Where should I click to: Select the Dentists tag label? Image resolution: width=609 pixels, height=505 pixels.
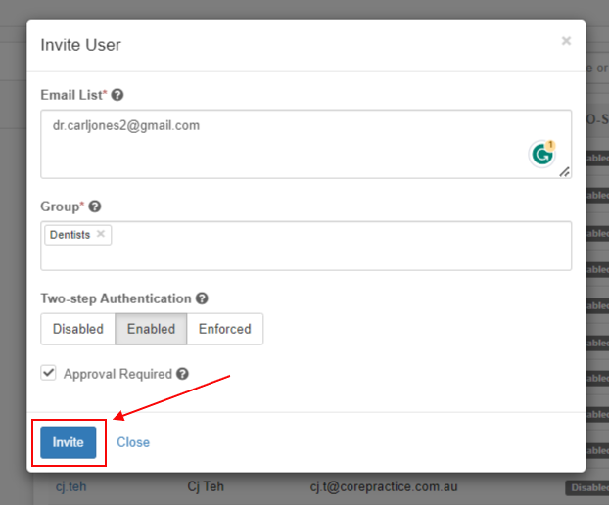tap(70, 235)
